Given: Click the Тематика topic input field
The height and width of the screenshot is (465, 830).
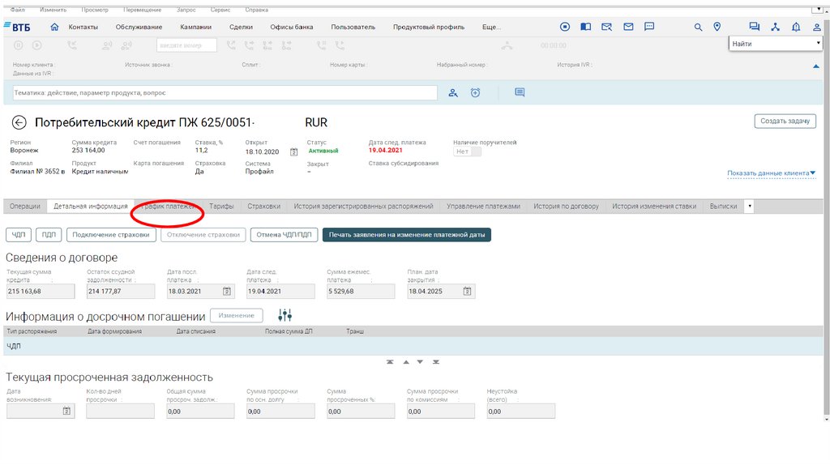Looking at the screenshot, I should pos(225,93).
